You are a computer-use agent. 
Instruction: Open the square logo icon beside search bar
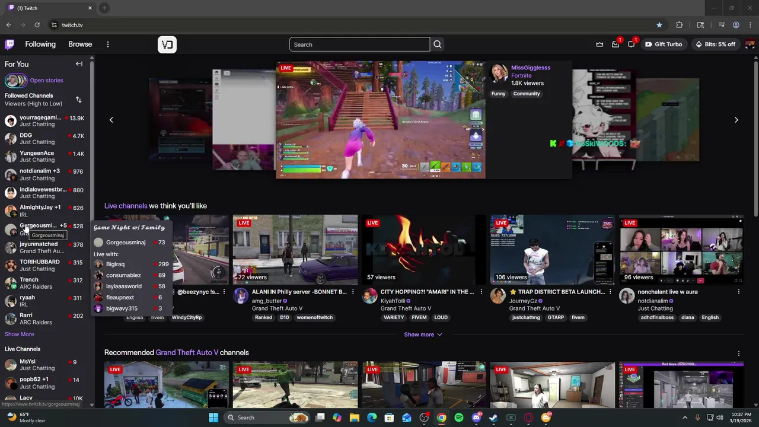coord(167,44)
